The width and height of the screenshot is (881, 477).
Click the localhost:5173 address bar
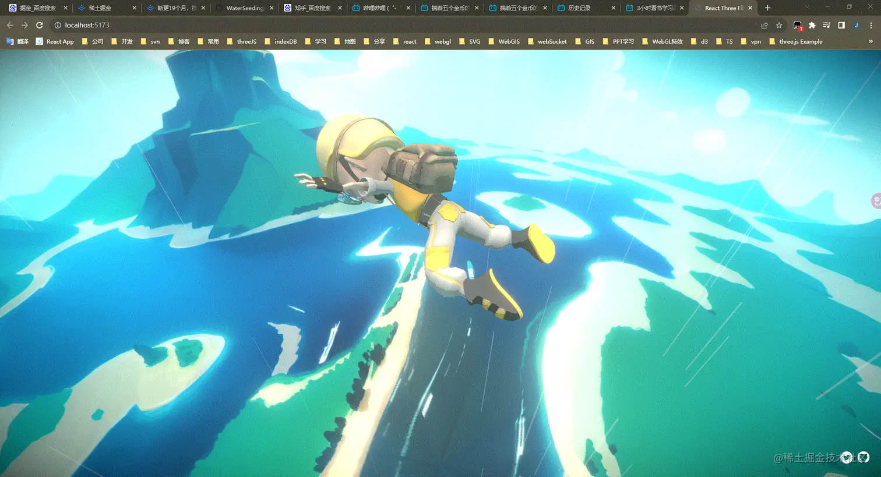(x=408, y=25)
